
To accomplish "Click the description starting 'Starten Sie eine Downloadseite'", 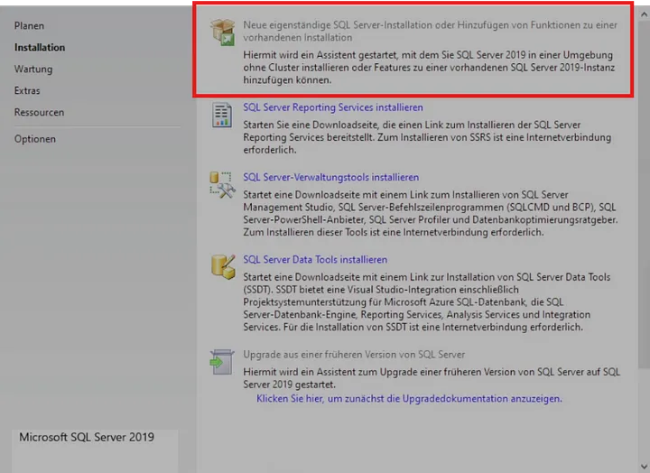I will pyautogui.click(x=427, y=137).
